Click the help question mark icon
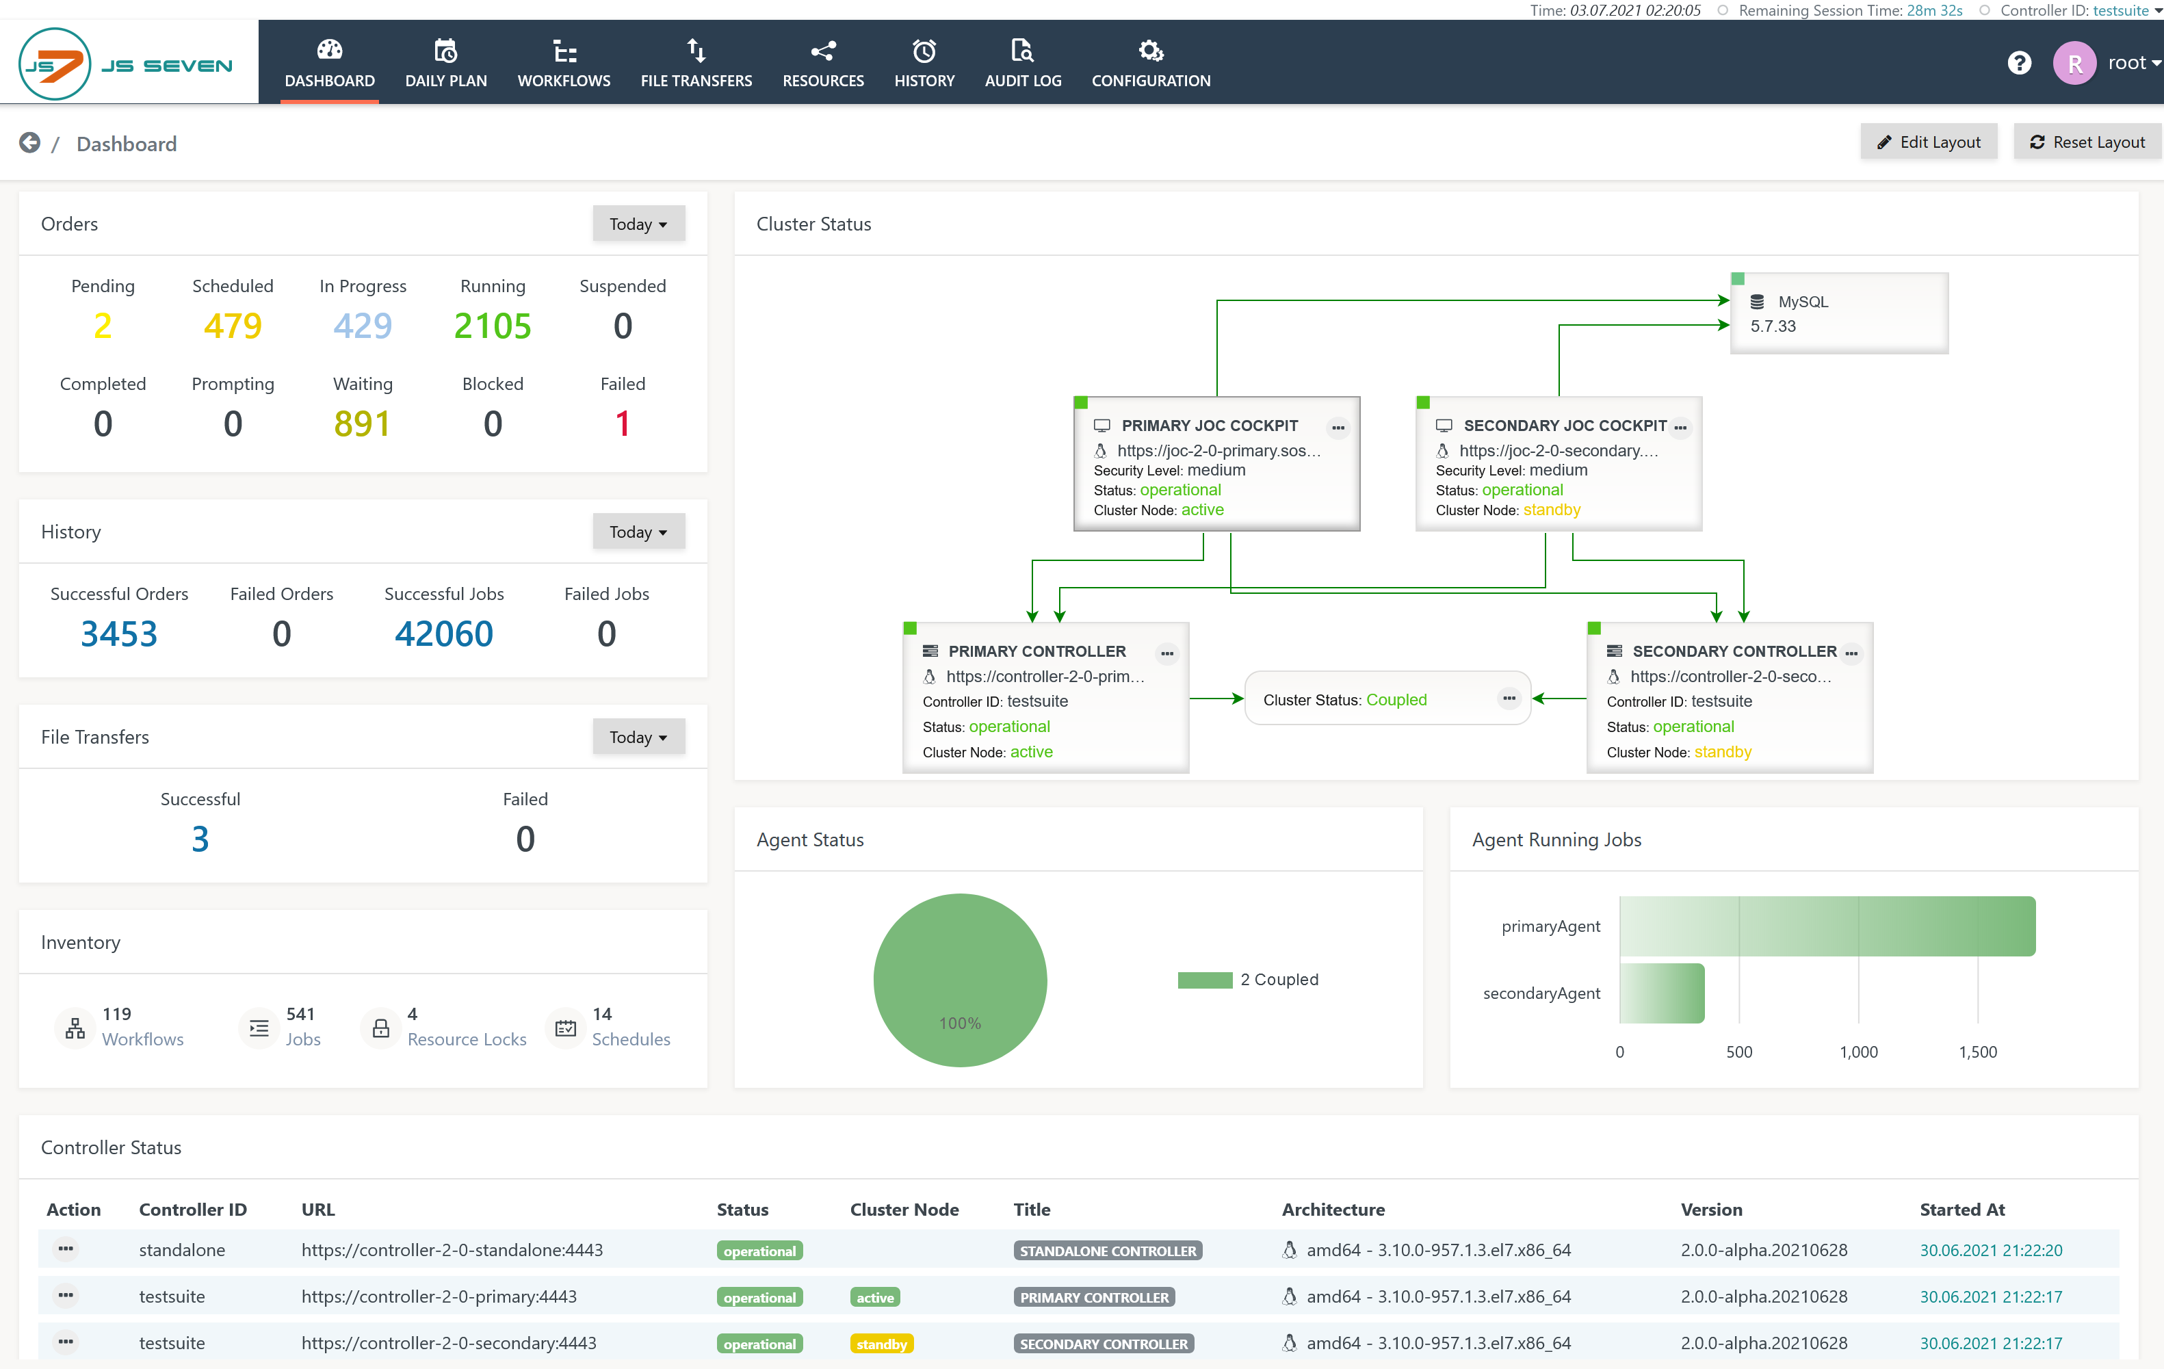The height and width of the screenshot is (1369, 2164). point(2020,63)
